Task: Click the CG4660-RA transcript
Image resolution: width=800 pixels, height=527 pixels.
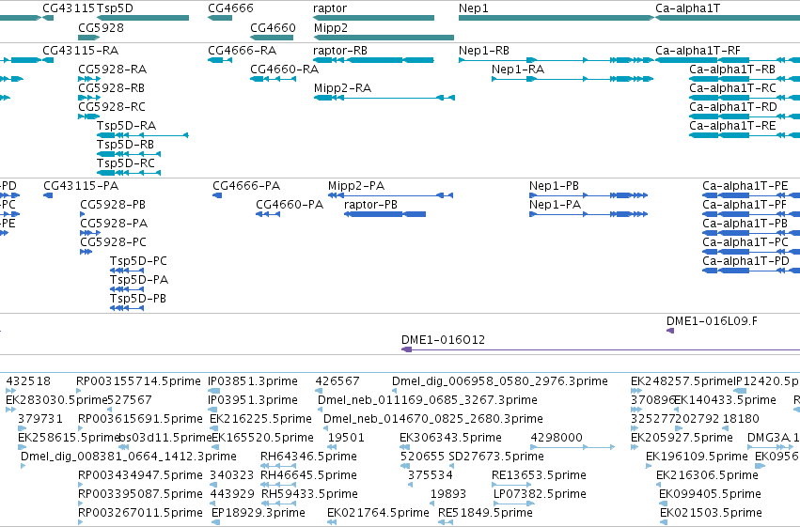Action: point(273,79)
